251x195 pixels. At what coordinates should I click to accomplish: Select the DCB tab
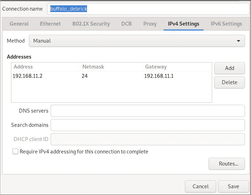point(126,24)
